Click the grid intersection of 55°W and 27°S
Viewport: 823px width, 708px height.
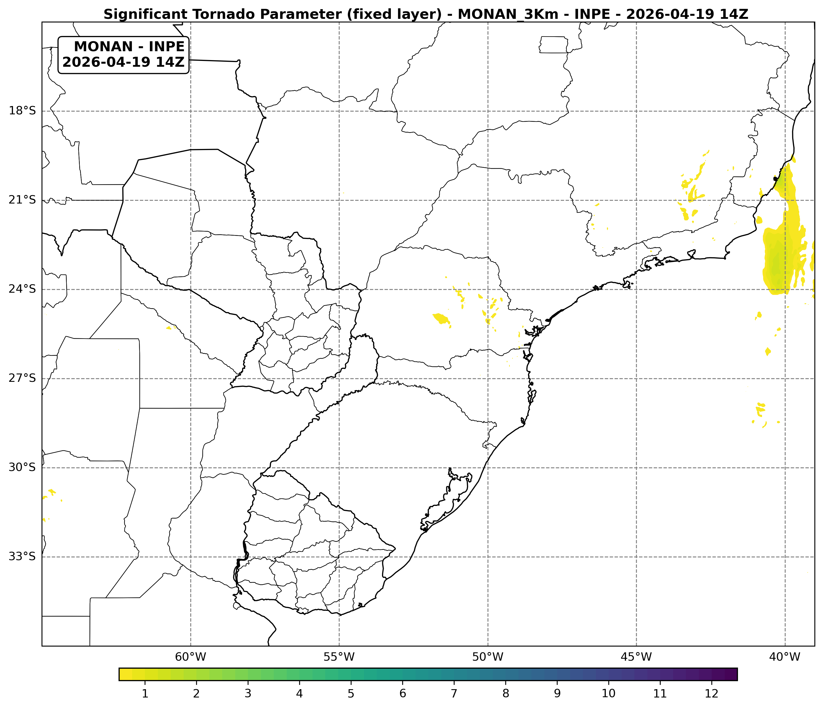tap(339, 379)
